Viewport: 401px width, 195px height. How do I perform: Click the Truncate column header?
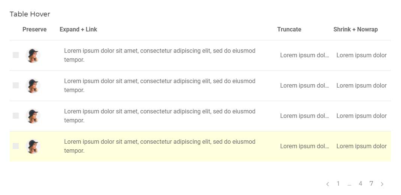tap(289, 29)
